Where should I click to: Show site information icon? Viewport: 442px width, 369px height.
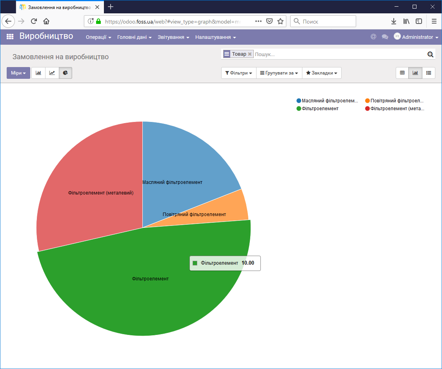click(91, 21)
